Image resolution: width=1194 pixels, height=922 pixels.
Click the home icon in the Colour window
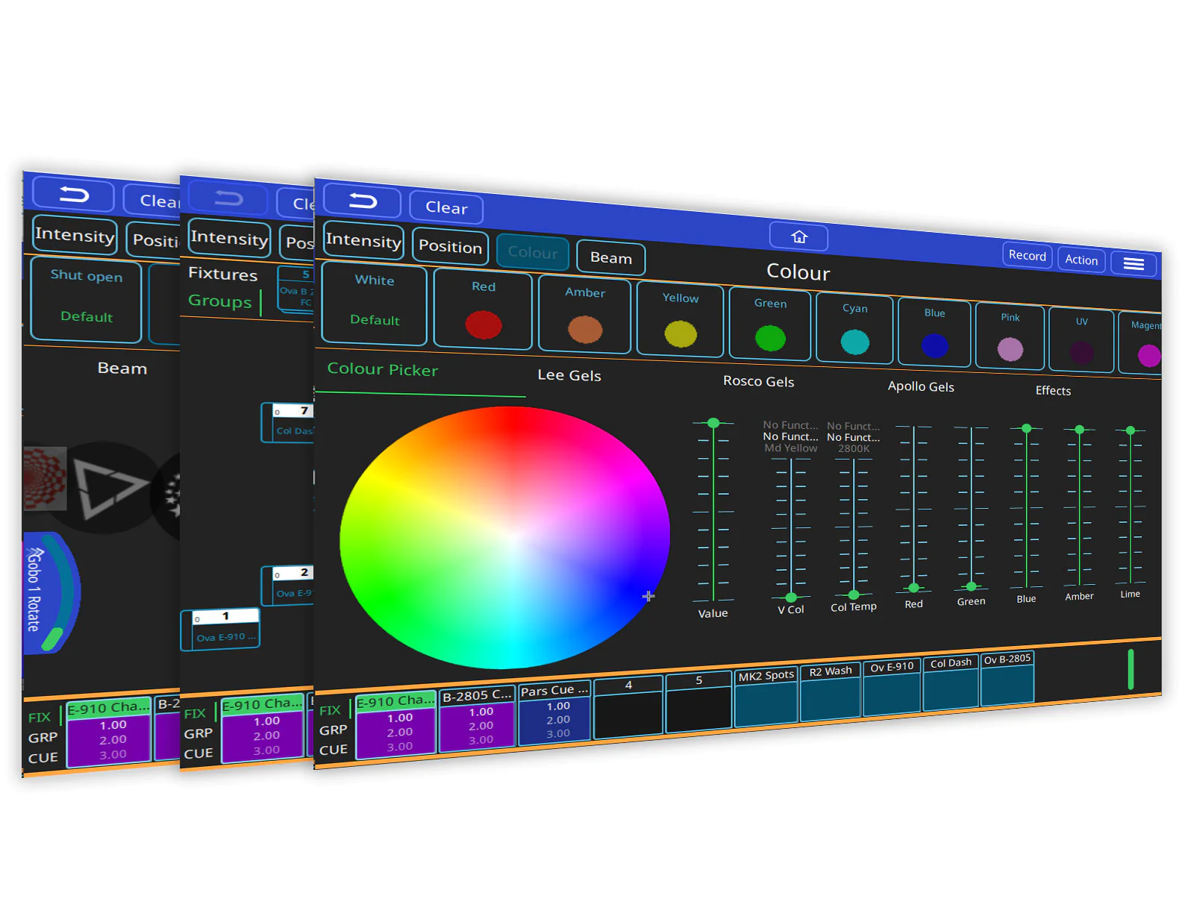(x=798, y=236)
